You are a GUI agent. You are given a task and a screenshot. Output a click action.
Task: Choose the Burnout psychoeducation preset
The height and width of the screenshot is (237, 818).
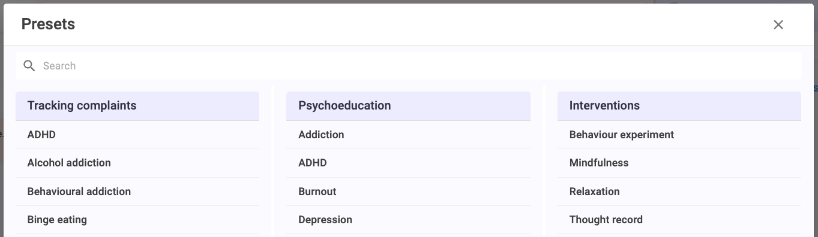point(408,192)
